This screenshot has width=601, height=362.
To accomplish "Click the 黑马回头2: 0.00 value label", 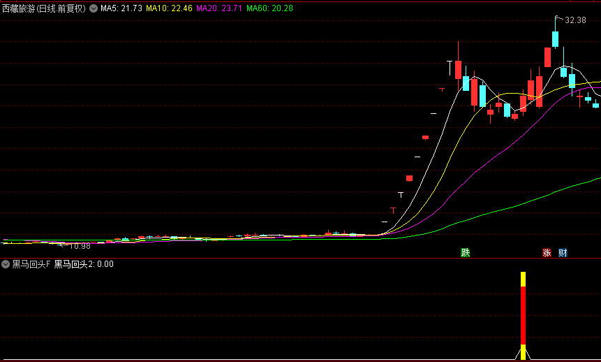I will coord(84,264).
